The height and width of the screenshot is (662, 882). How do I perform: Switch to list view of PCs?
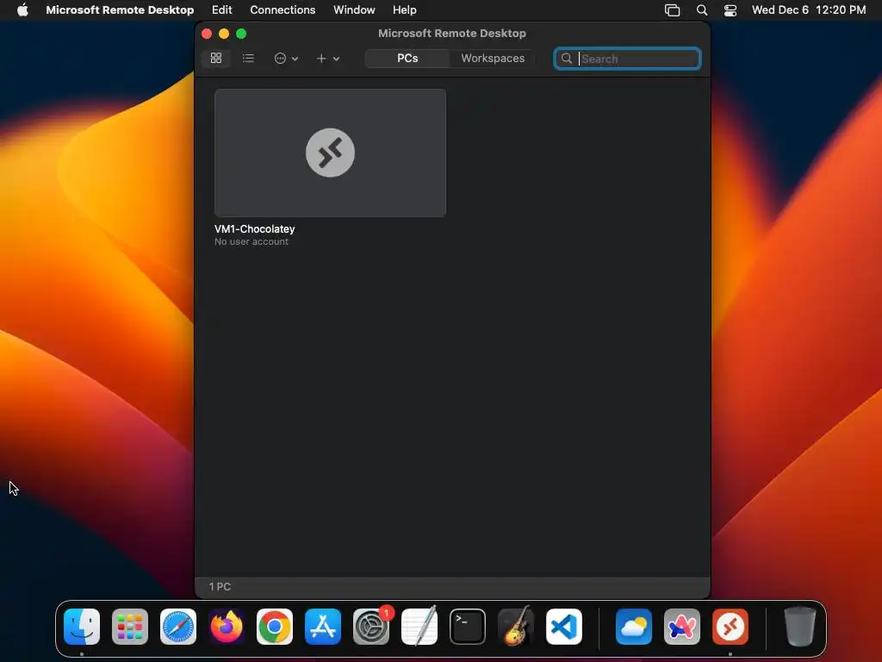coord(248,58)
